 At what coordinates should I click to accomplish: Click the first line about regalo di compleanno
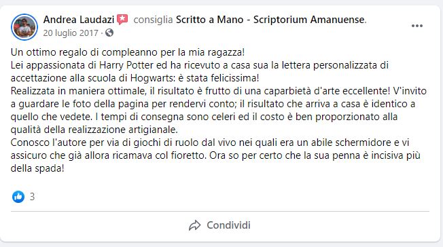click(128, 52)
